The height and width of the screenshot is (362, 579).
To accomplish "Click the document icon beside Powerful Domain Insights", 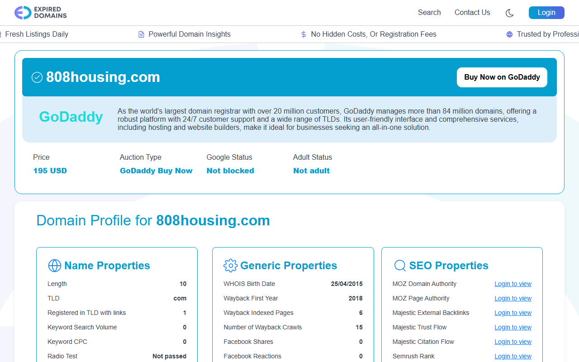I will point(141,34).
